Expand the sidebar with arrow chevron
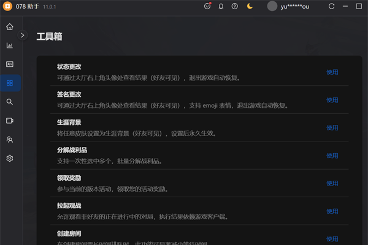Viewport: 368px width, 245px height. [x=23, y=36]
